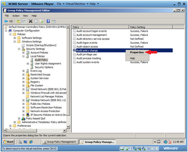This screenshot has height=152, width=188.
Task: Select the Audit Policy tree node
Action: [x=41, y=60]
